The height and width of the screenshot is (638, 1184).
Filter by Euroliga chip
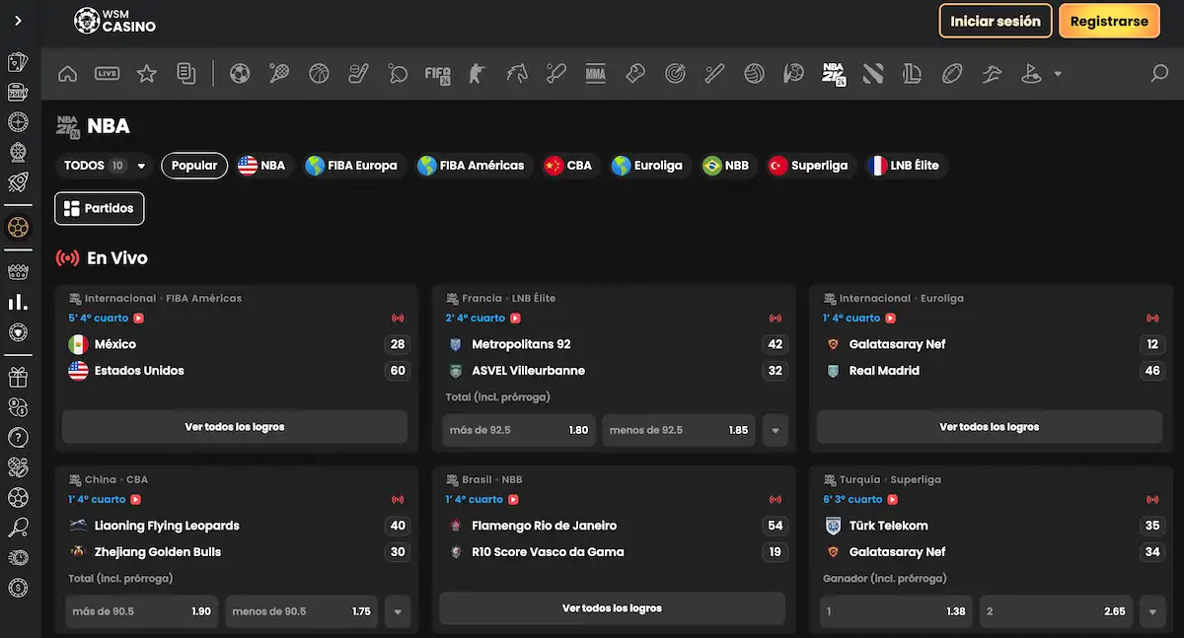pyautogui.click(x=647, y=166)
